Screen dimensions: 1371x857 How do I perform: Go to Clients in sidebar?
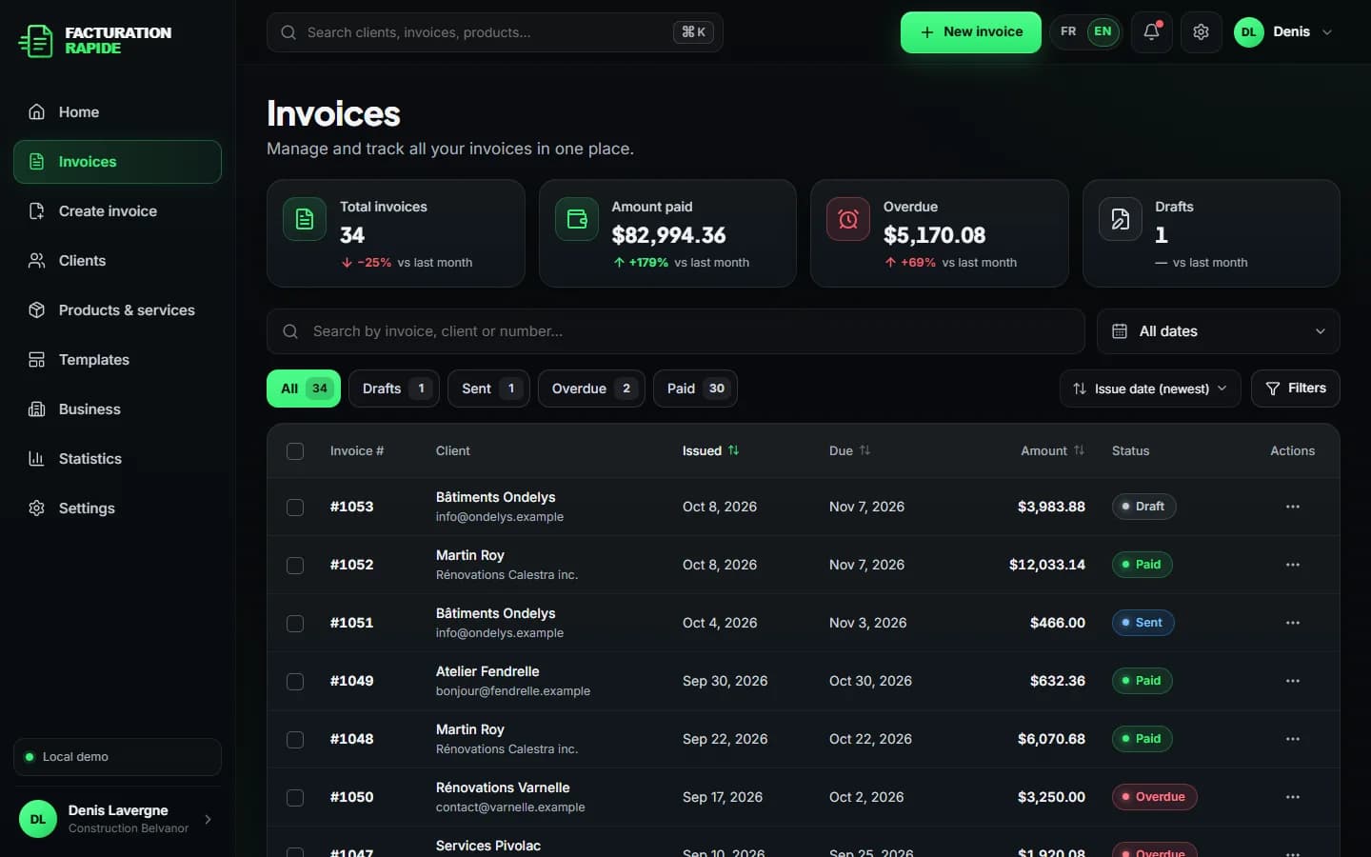117,261
